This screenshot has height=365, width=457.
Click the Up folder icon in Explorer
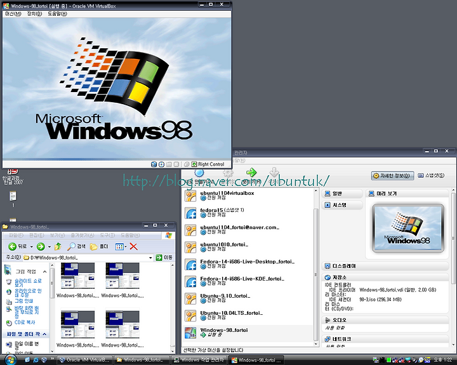click(58, 247)
